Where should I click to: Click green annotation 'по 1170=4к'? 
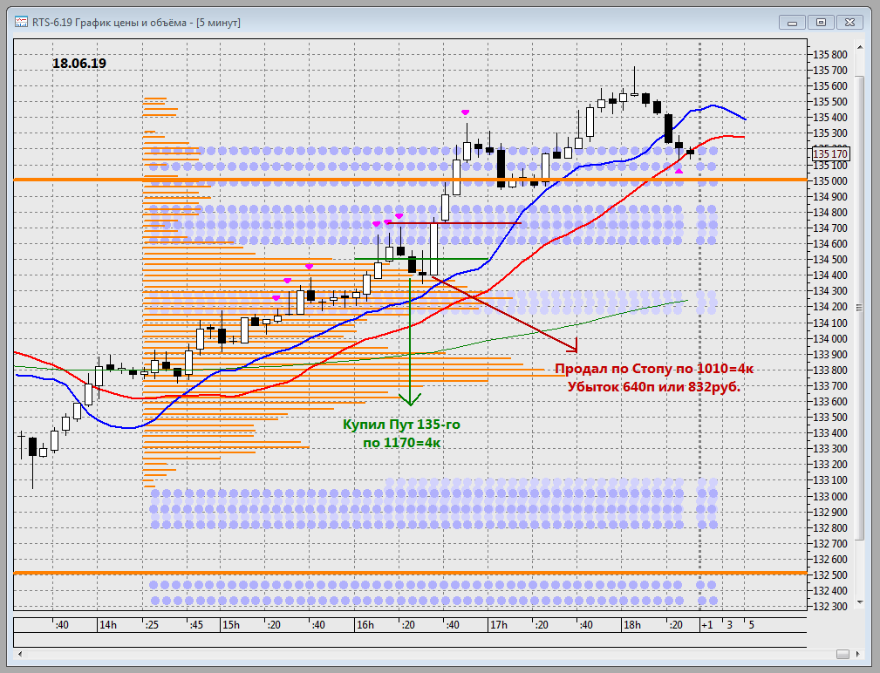click(401, 443)
